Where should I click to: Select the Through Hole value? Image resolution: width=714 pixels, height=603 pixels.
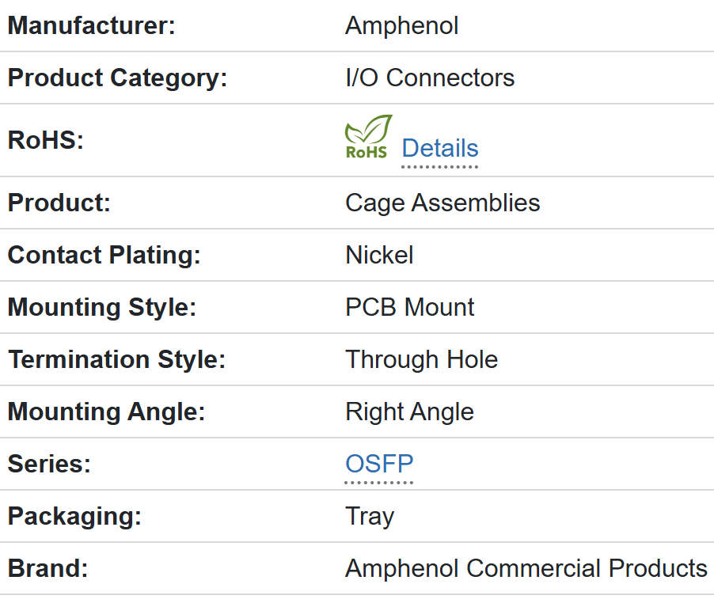click(422, 359)
